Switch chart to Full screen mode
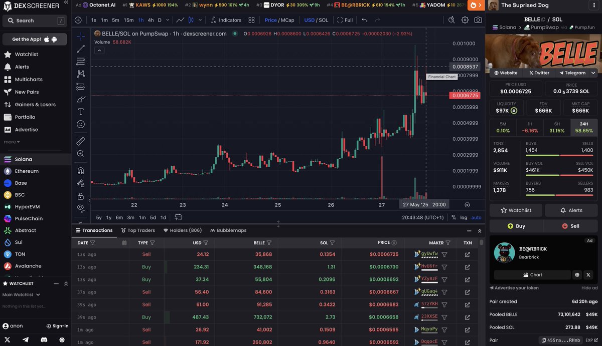 click(345, 20)
